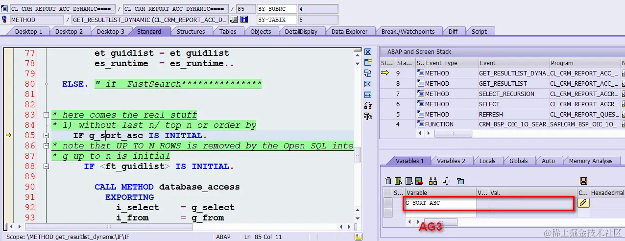This screenshot has height=241, width=625.
Task: Click line number 85 in the editor
Action: [29, 135]
